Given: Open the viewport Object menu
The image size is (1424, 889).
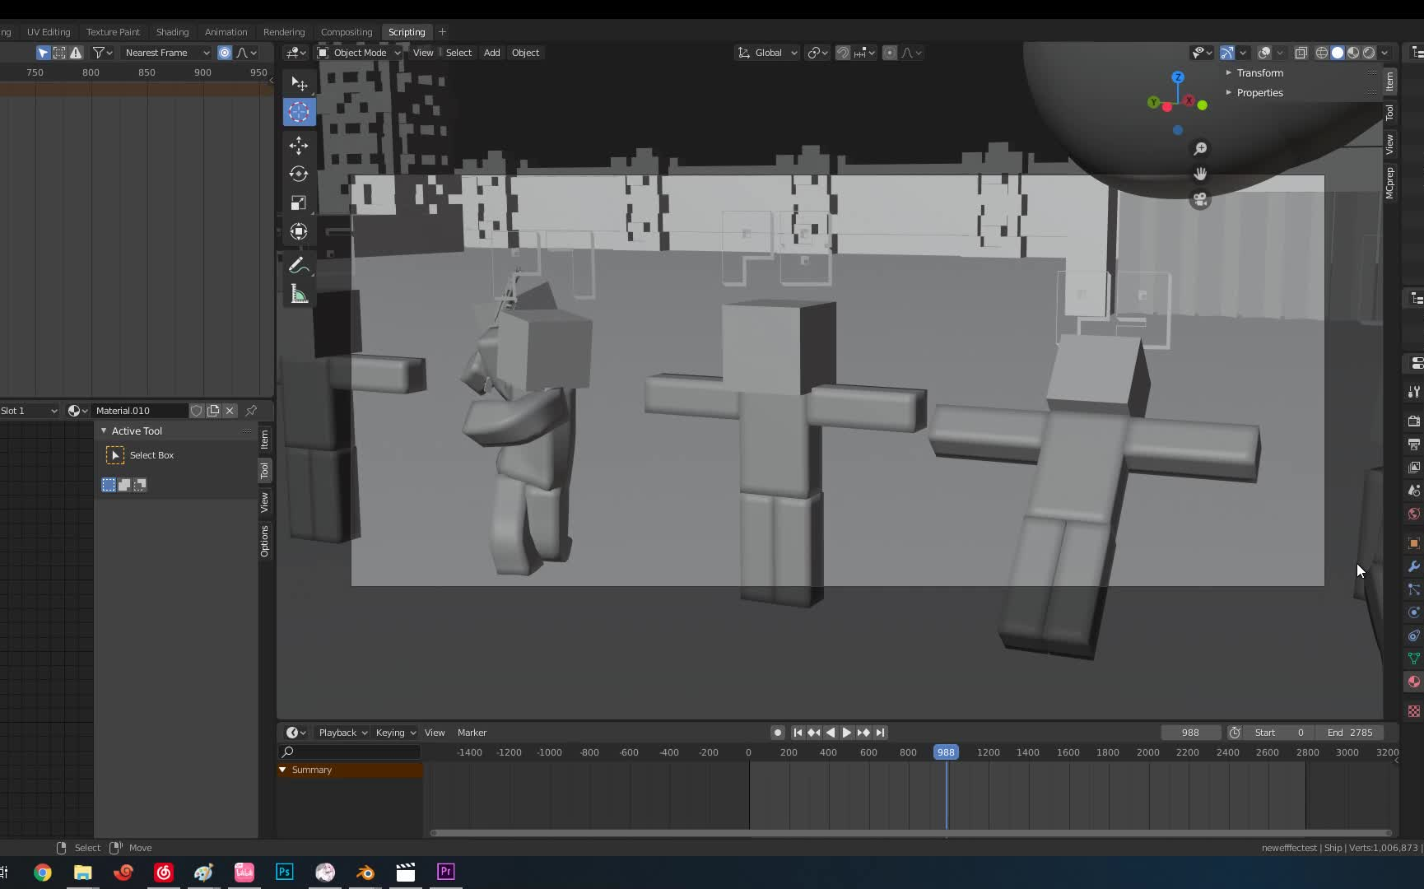Looking at the screenshot, I should [x=525, y=53].
